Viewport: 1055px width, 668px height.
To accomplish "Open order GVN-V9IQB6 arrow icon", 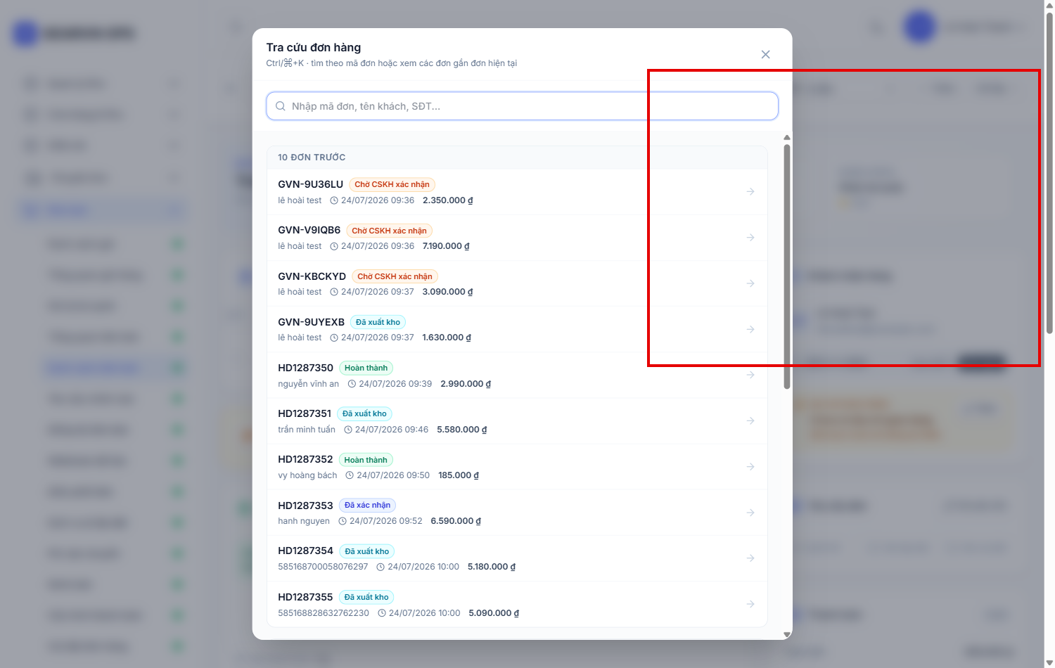I will [750, 238].
